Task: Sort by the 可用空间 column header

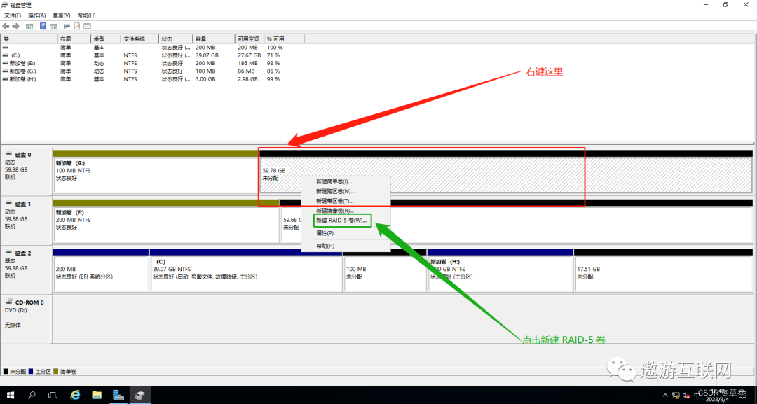Action: click(249, 39)
